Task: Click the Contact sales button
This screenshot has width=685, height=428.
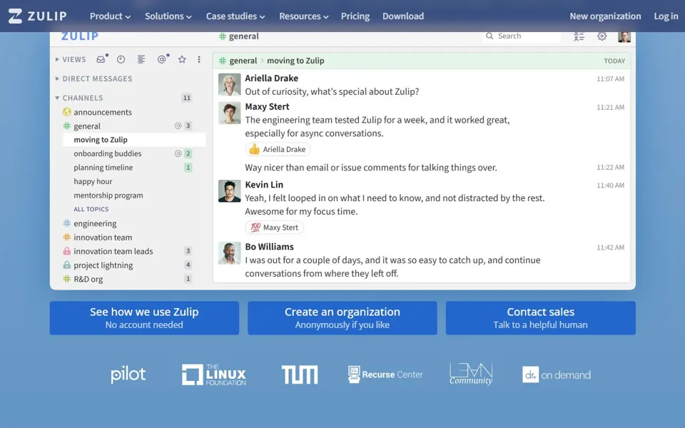Action: pos(540,318)
